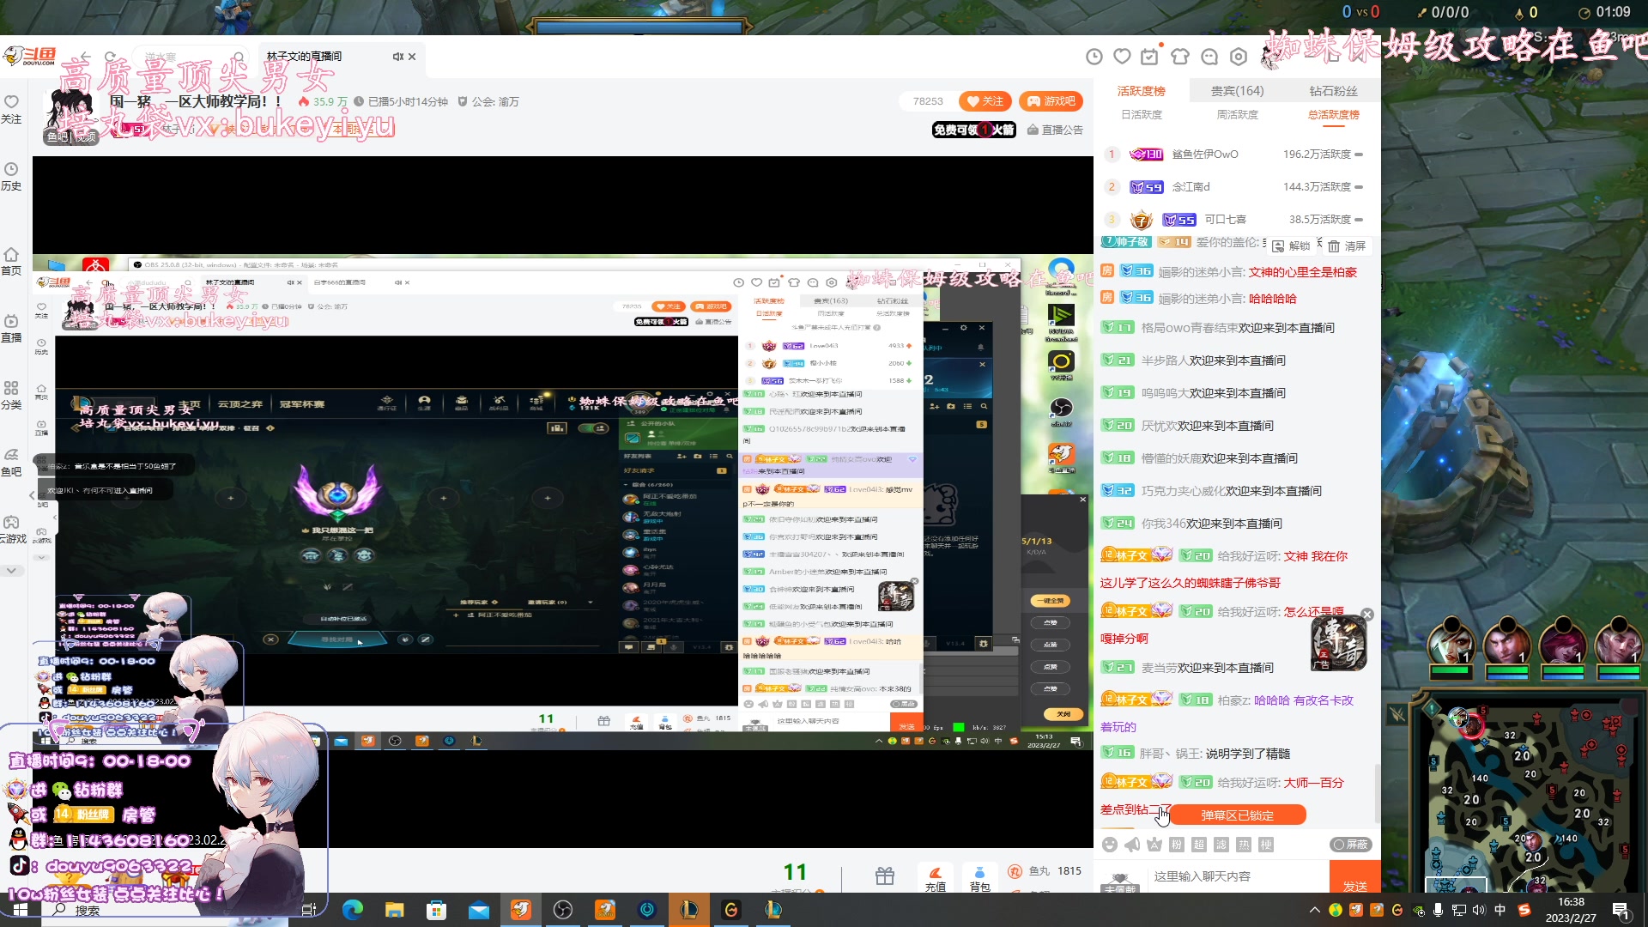This screenshot has width=1648, height=927.
Task: Open emoji picker in chat toolbar
Action: [1110, 845]
